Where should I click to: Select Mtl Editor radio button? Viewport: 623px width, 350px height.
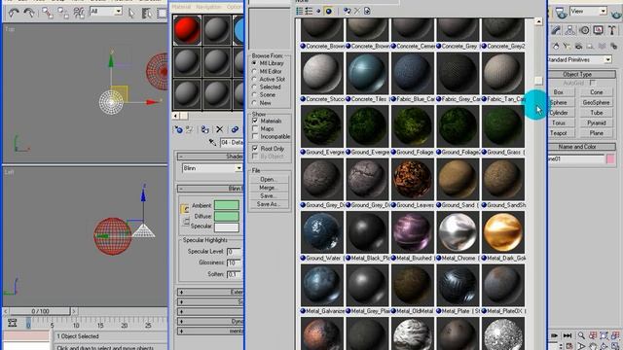254,71
